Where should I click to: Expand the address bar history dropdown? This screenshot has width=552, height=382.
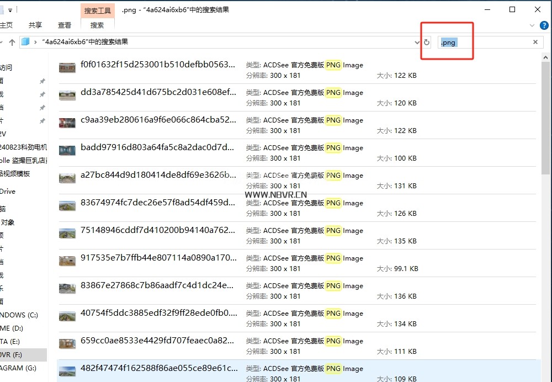pyautogui.click(x=417, y=43)
